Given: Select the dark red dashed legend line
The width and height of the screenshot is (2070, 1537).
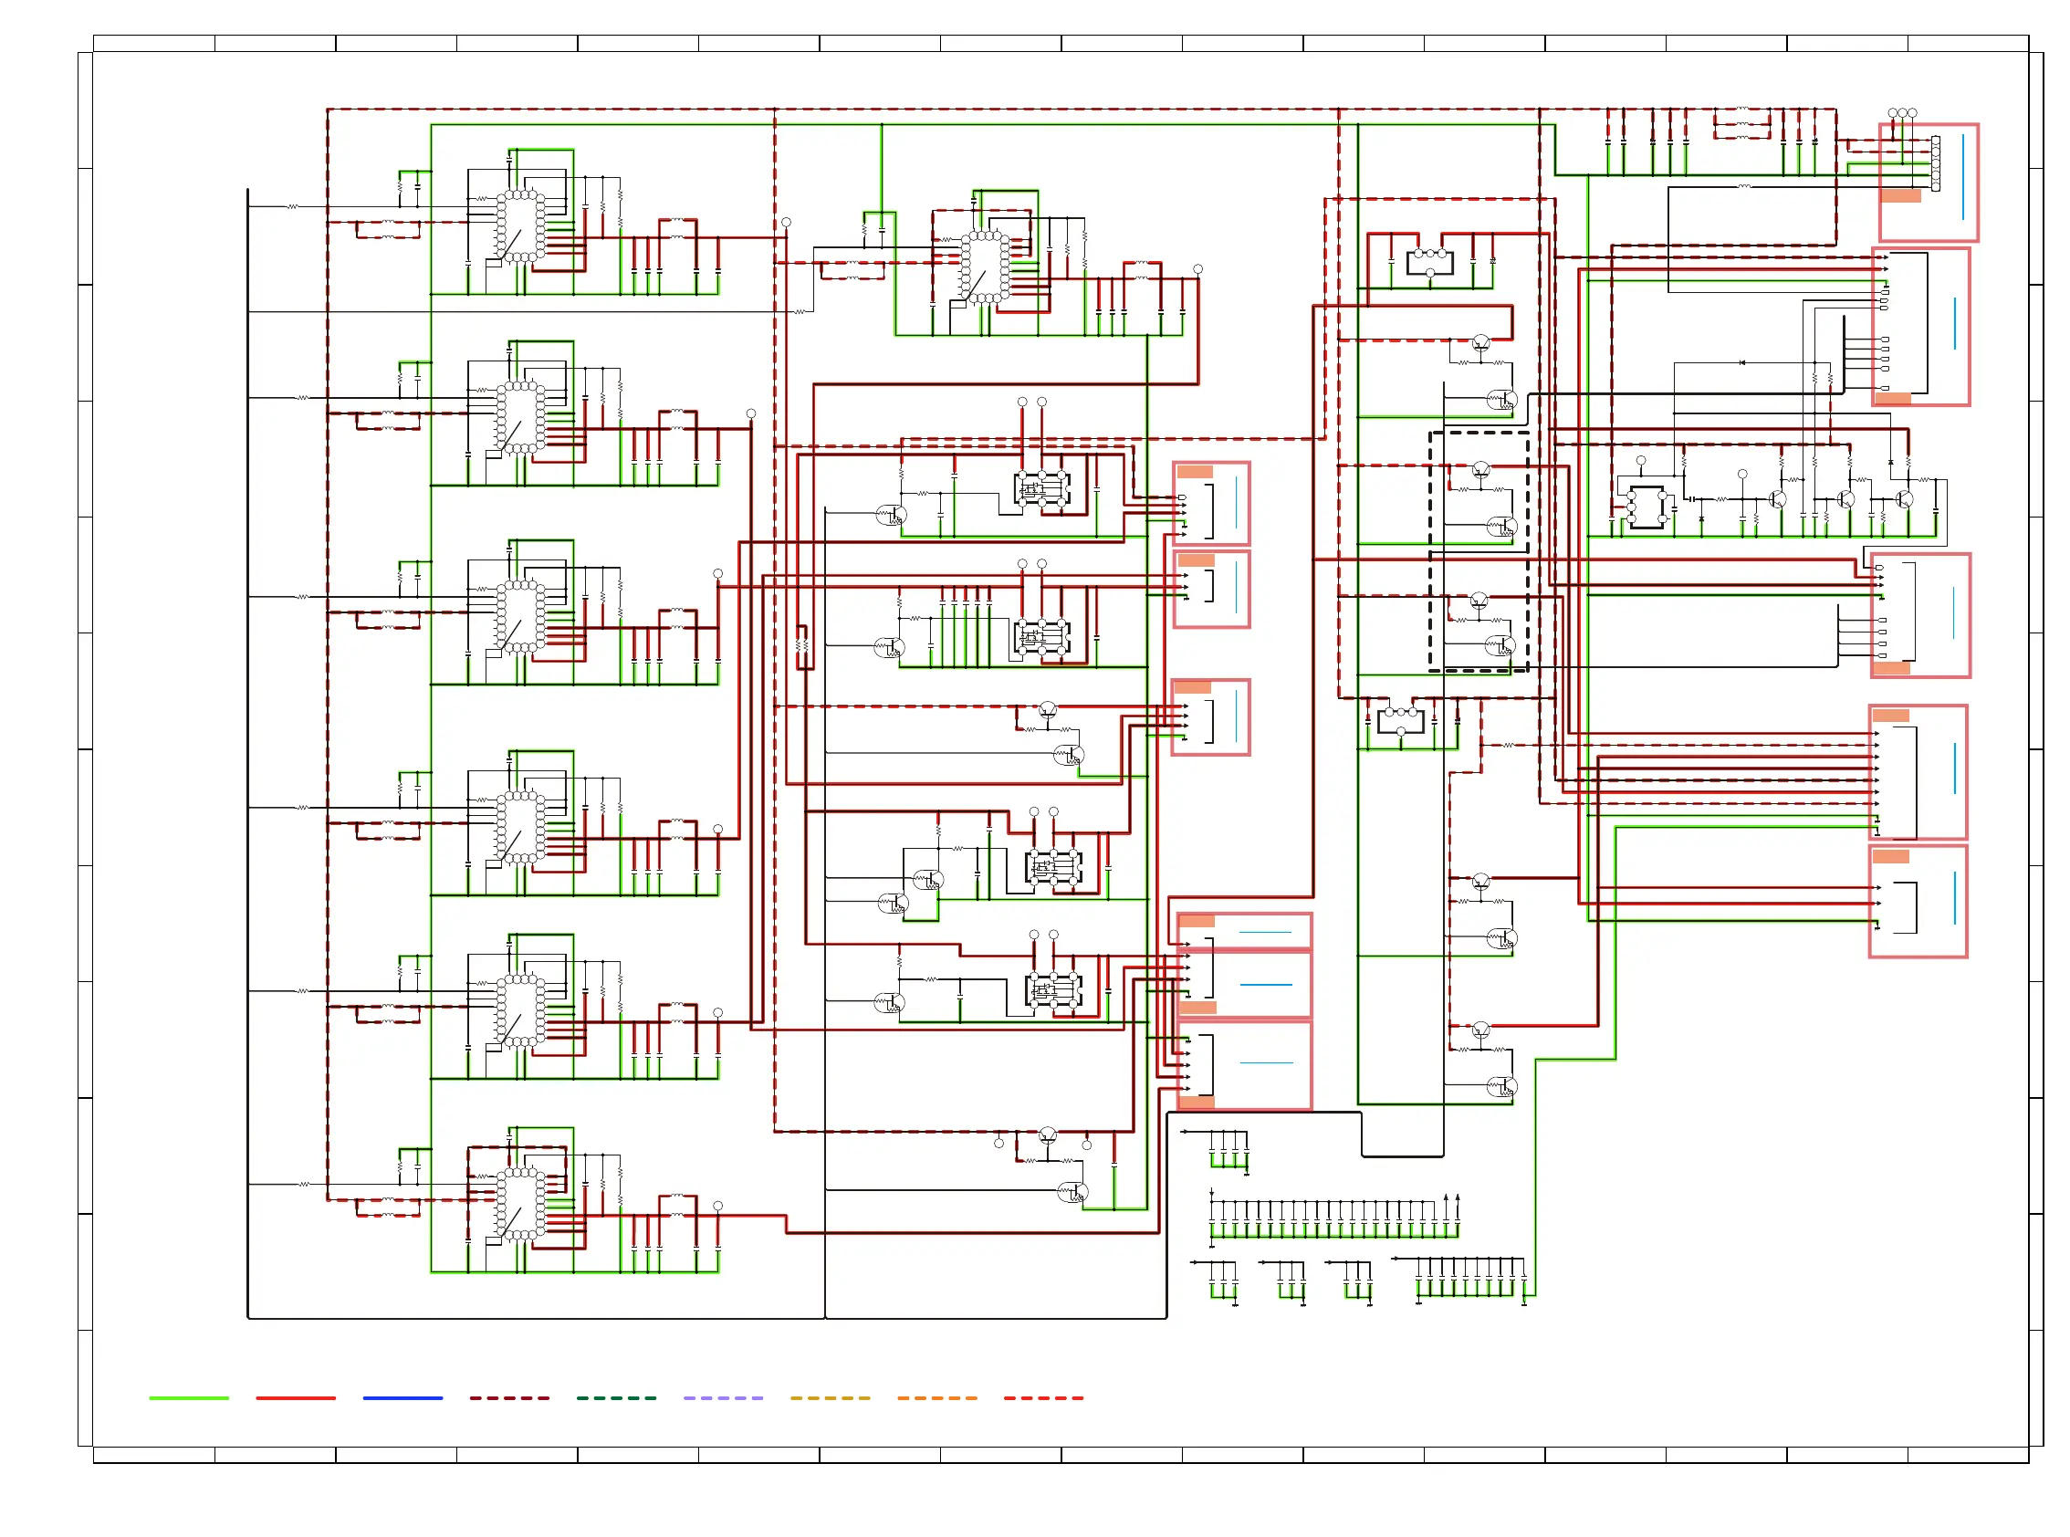Looking at the screenshot, I should (510, 1398).
